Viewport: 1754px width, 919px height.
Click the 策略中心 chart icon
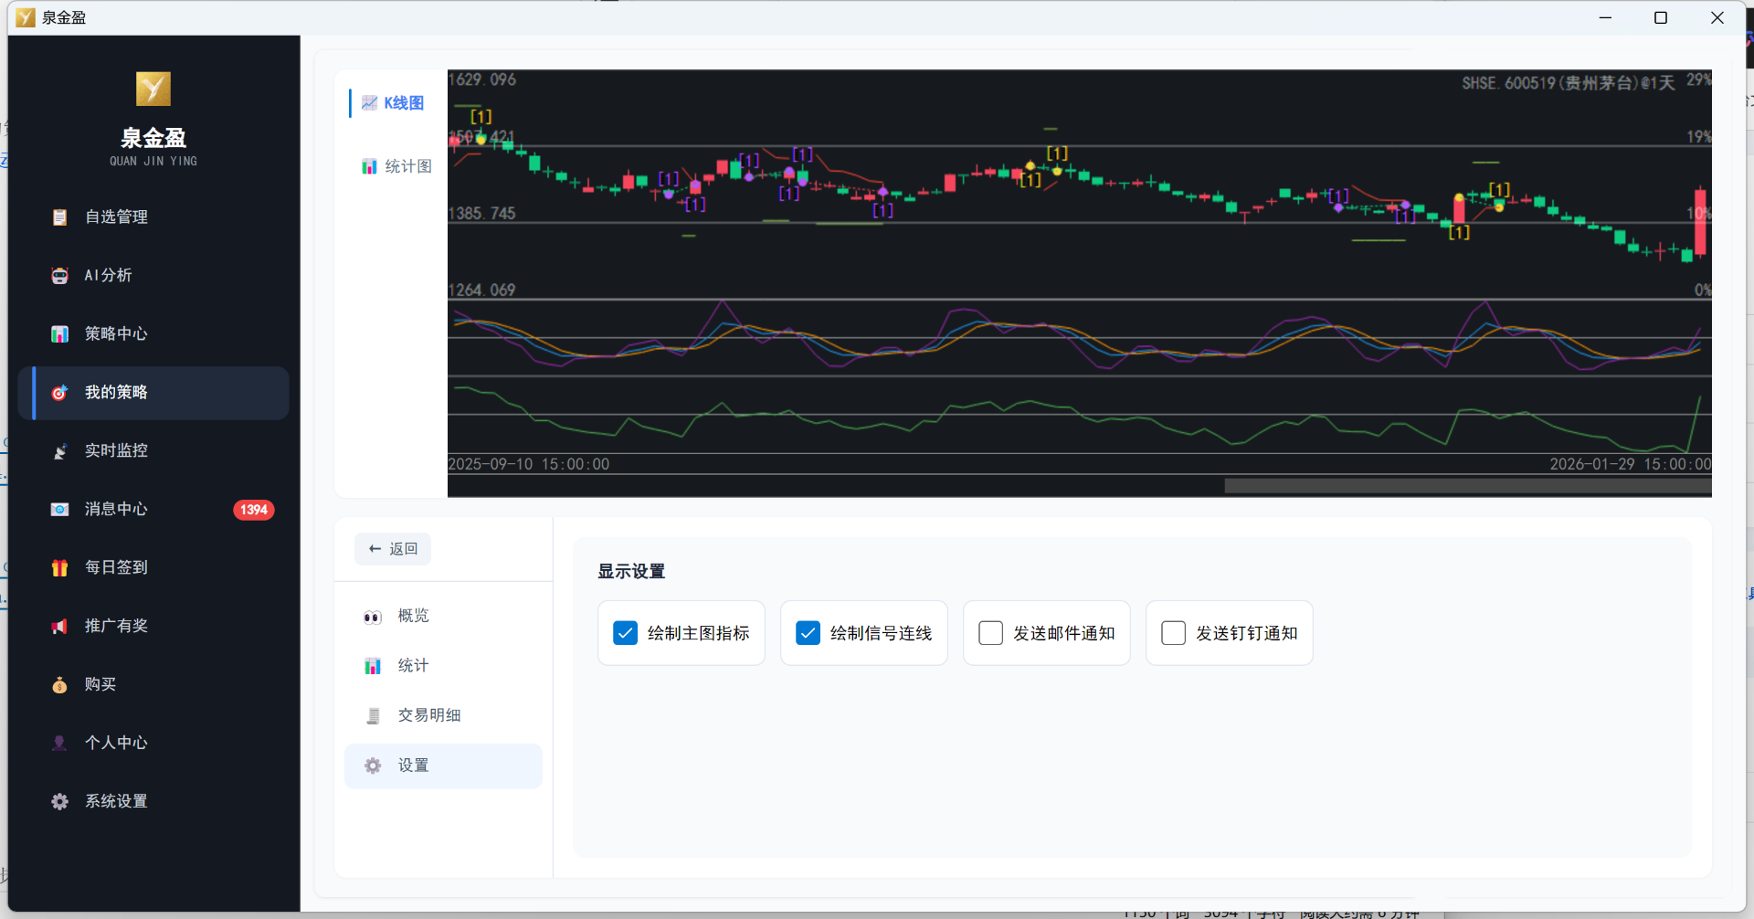point(60,334)
